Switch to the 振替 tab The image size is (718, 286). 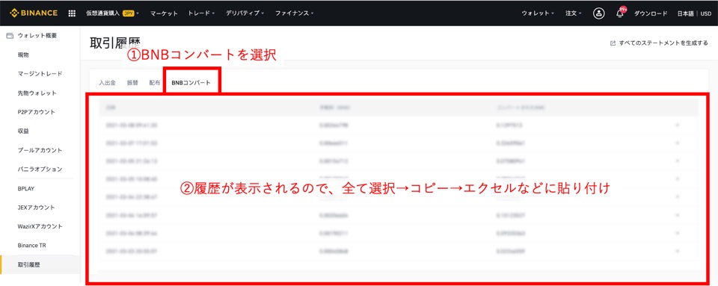132,83
